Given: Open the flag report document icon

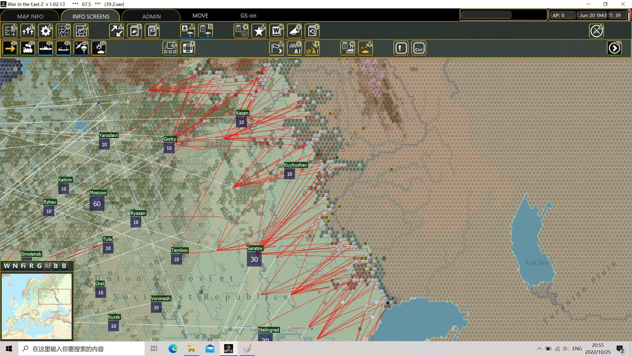Looking at the screenshot, I should click(x=152, y=31).
